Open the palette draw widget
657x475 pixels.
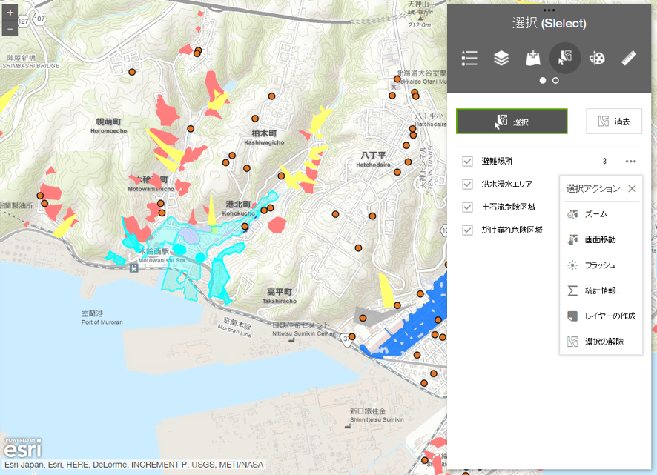click(597, 59)
